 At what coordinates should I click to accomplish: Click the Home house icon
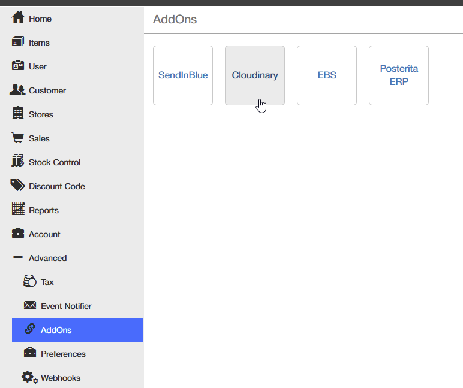(x=18, y=17)
